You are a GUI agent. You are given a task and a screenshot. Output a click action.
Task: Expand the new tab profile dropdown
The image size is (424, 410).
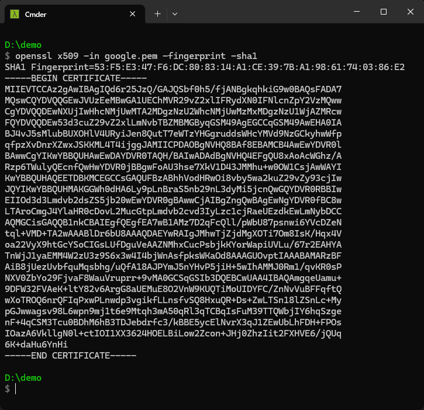pyautogui.click(x=175, y=13)
